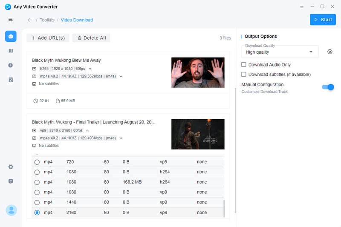This screenshot has width=341, height=227.
Task: Maximize the application window
Action: click(x=322, y=6)
